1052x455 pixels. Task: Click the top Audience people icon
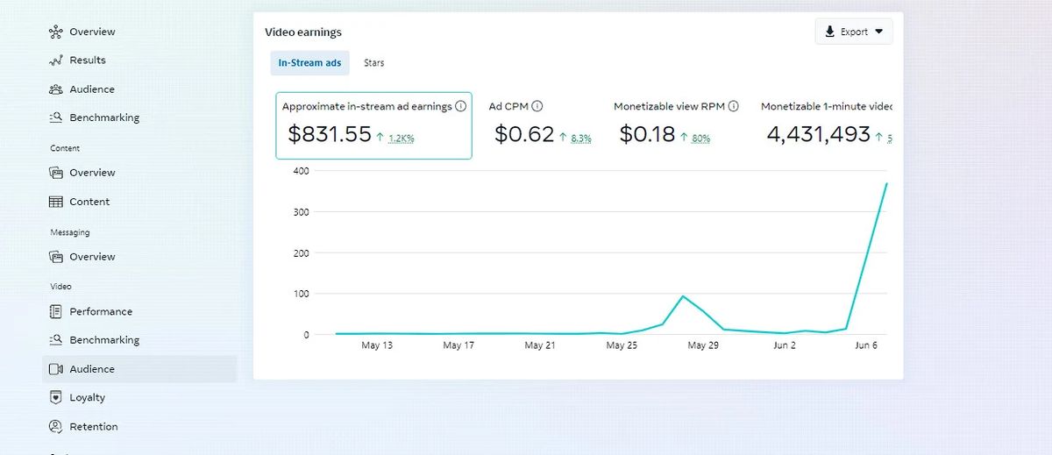pyautogui.click(x=56, y=89)
